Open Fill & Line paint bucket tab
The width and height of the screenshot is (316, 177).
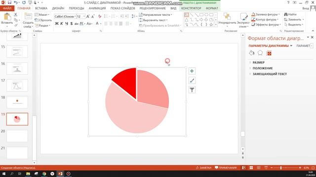(251, 53)
